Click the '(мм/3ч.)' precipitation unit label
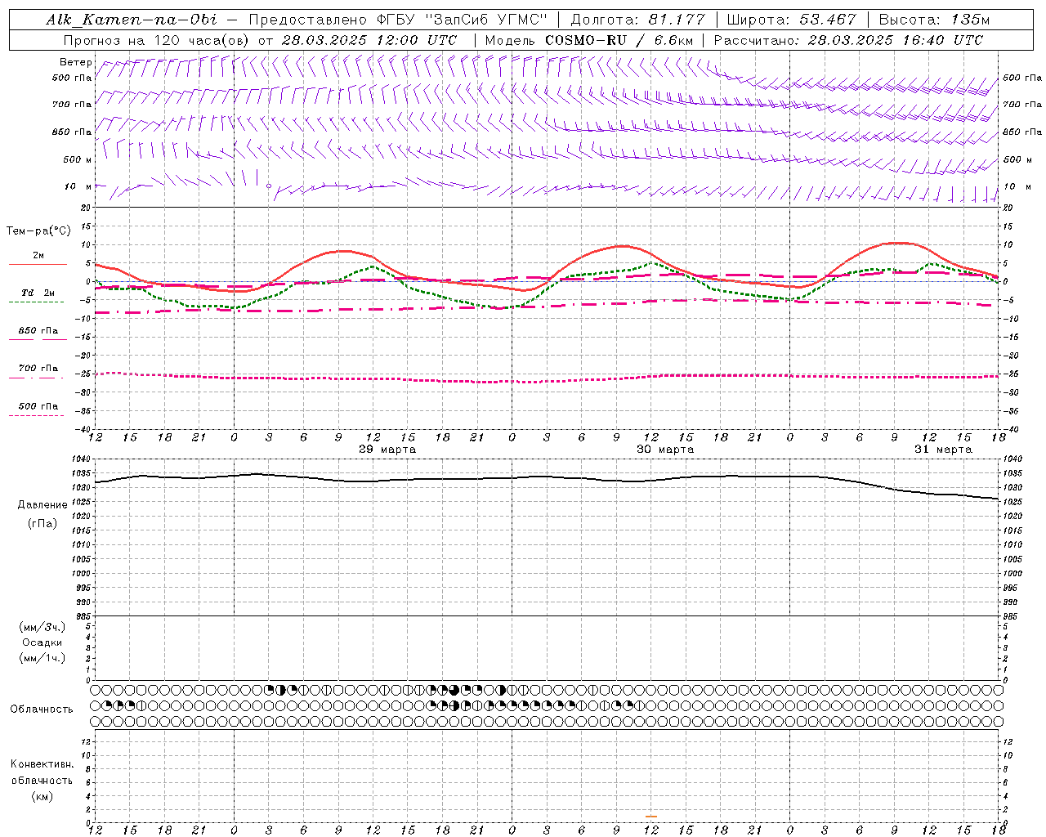 click(42, 627)
